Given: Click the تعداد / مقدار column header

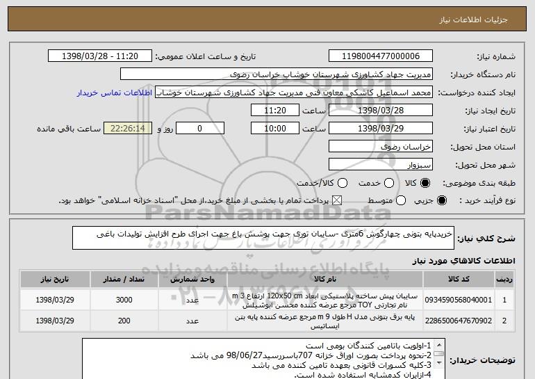Looking at the screenshot, I should point(124,280).
